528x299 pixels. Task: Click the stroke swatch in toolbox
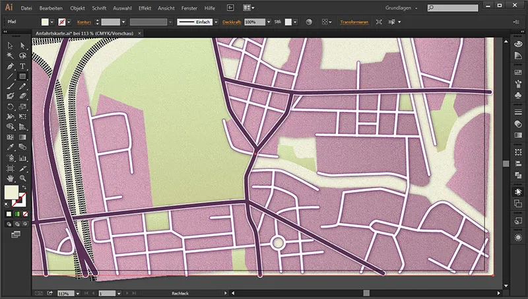[x=19, y=200]
